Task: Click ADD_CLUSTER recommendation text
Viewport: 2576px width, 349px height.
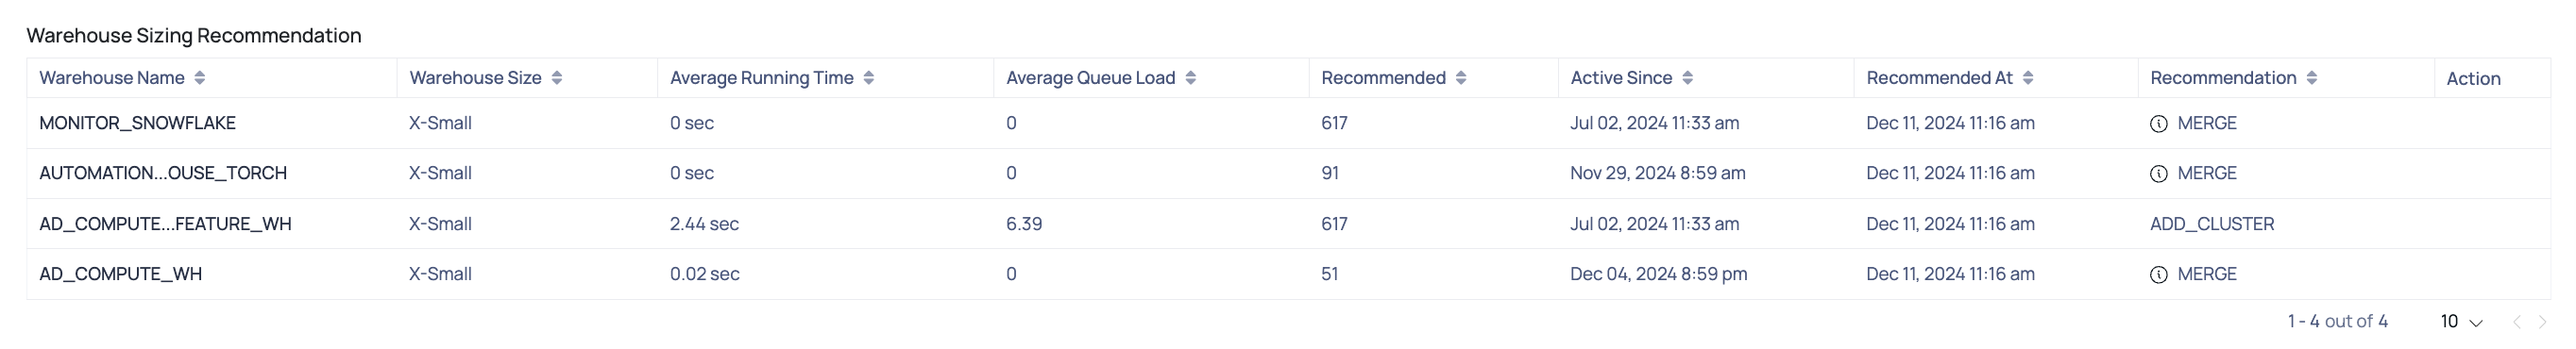Action: [2212, 224]
